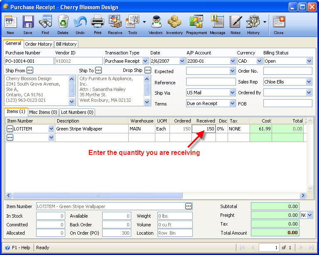Click the horizontal grid scrollbar thumb
Screen dimensions: 319x255
(x=98, y=196)
